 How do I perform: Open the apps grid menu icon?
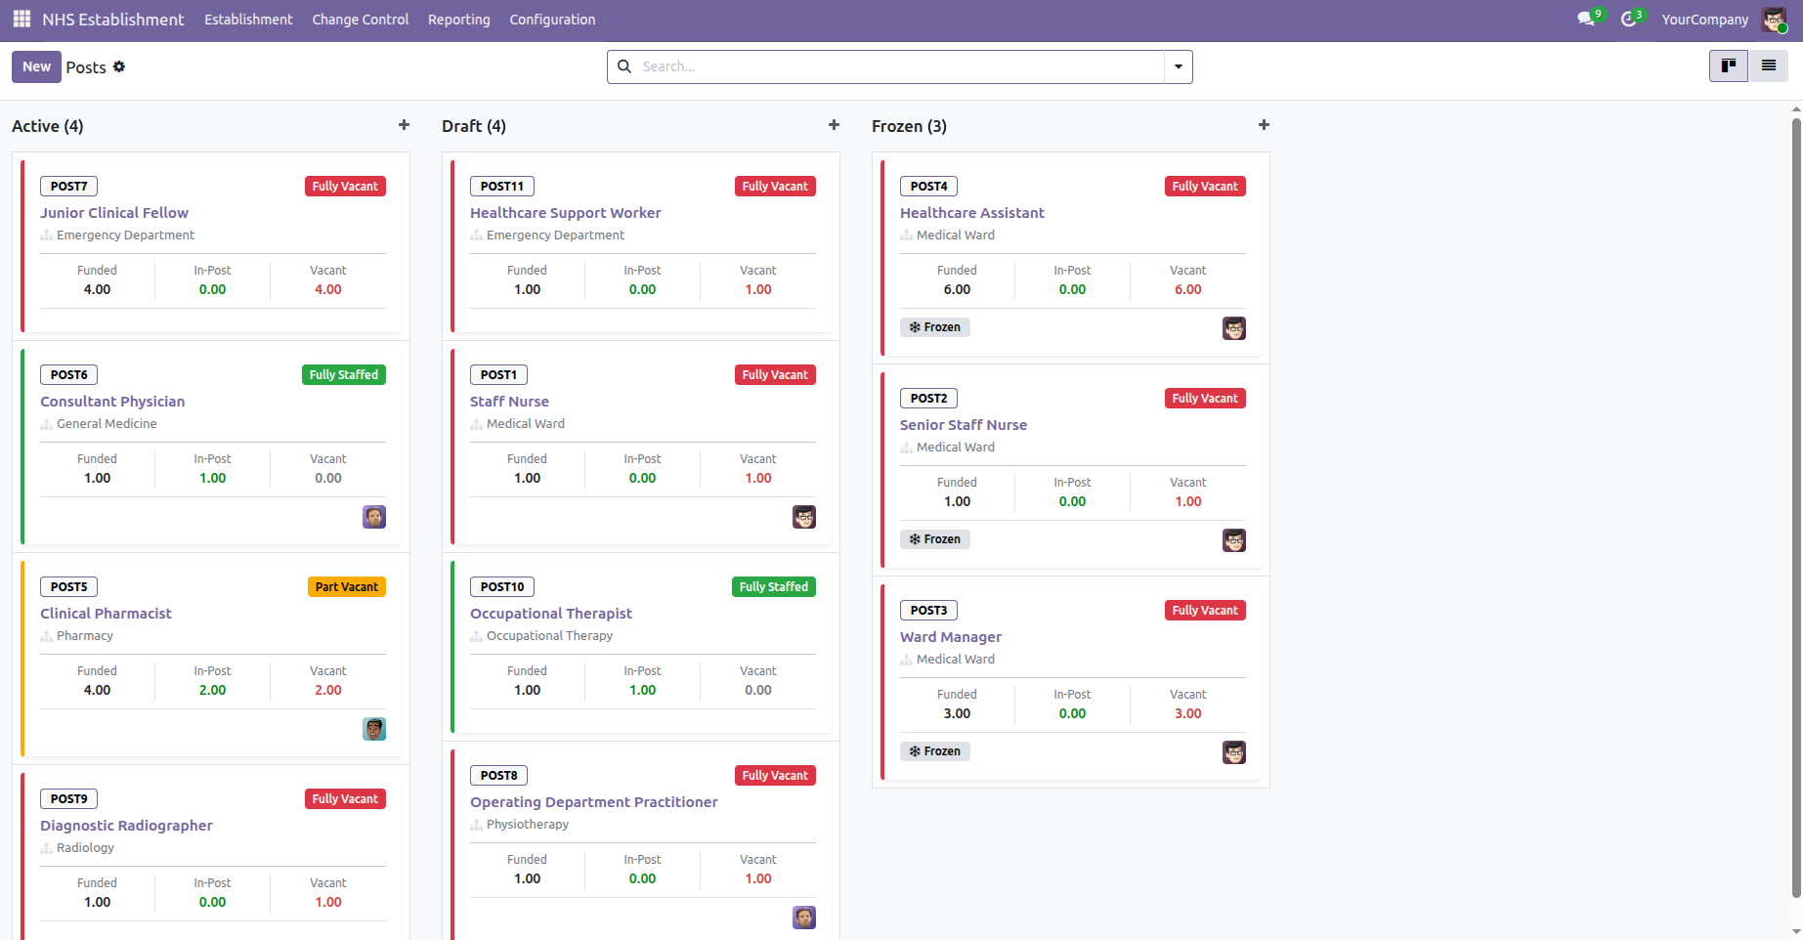[21, 20]
